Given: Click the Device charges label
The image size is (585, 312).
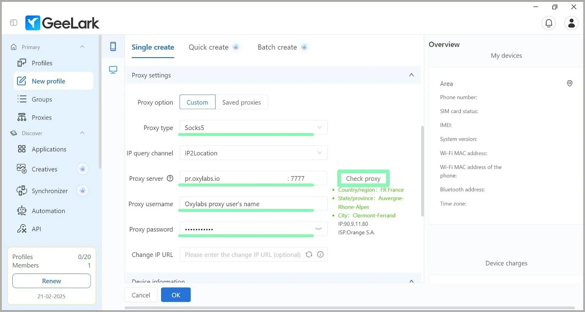Looking at the screenshot, I should (506, 263).
